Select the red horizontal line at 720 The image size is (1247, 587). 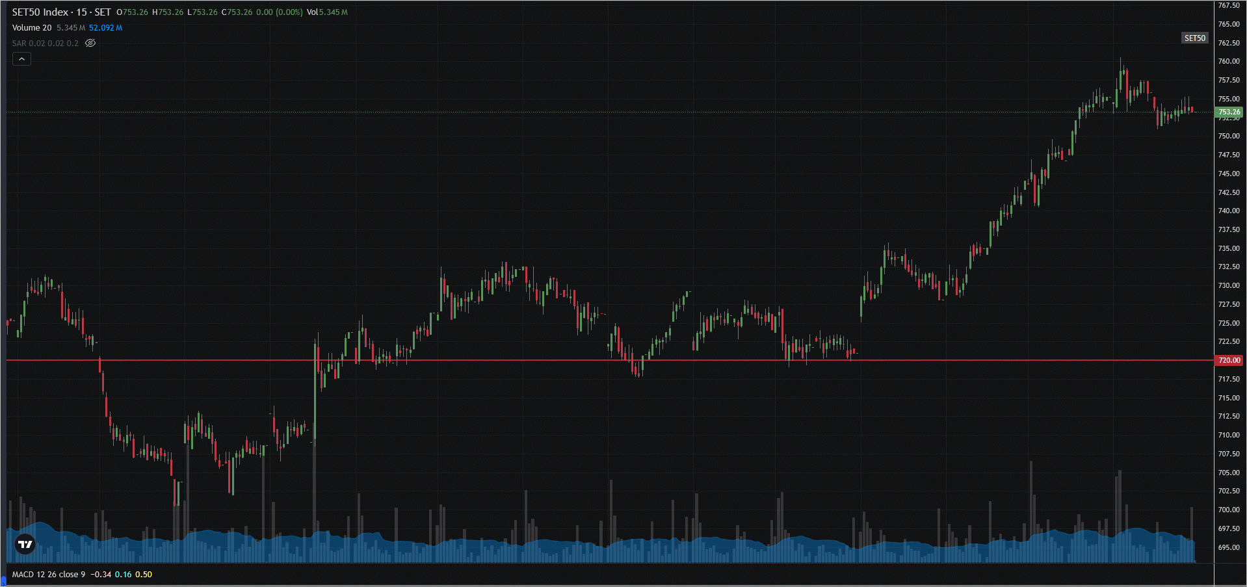[610, 360]
